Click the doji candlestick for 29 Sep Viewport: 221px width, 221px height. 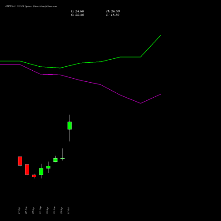point(62,159)
